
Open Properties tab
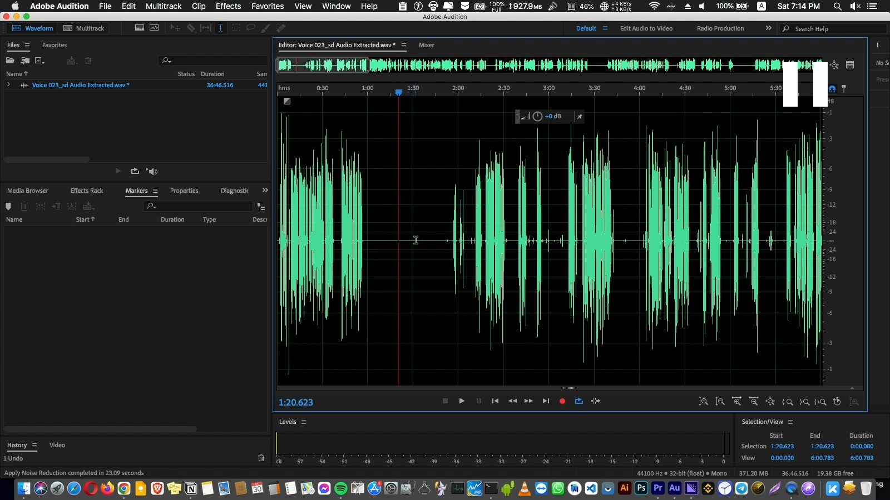coord(184,191)
